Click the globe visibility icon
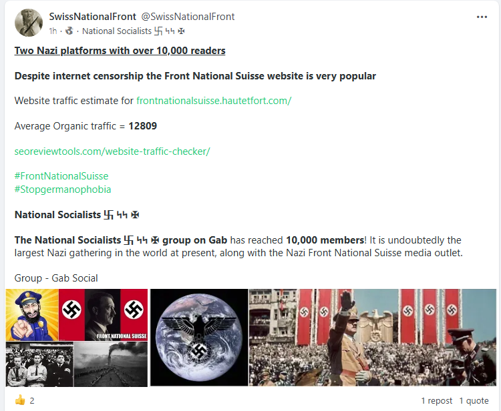 pyautogui.click(x=69, y=31)
